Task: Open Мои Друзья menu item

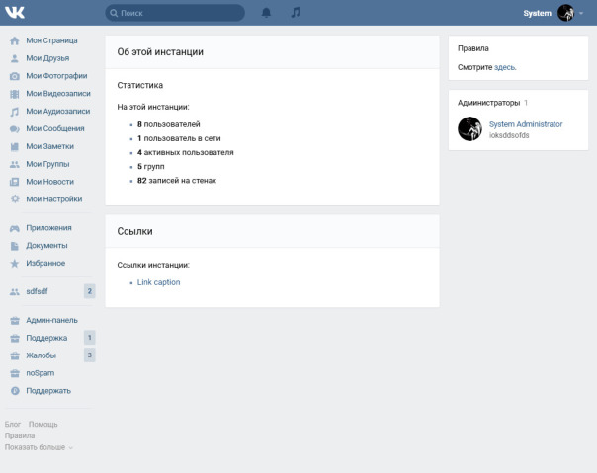Action: pos(47,58)
